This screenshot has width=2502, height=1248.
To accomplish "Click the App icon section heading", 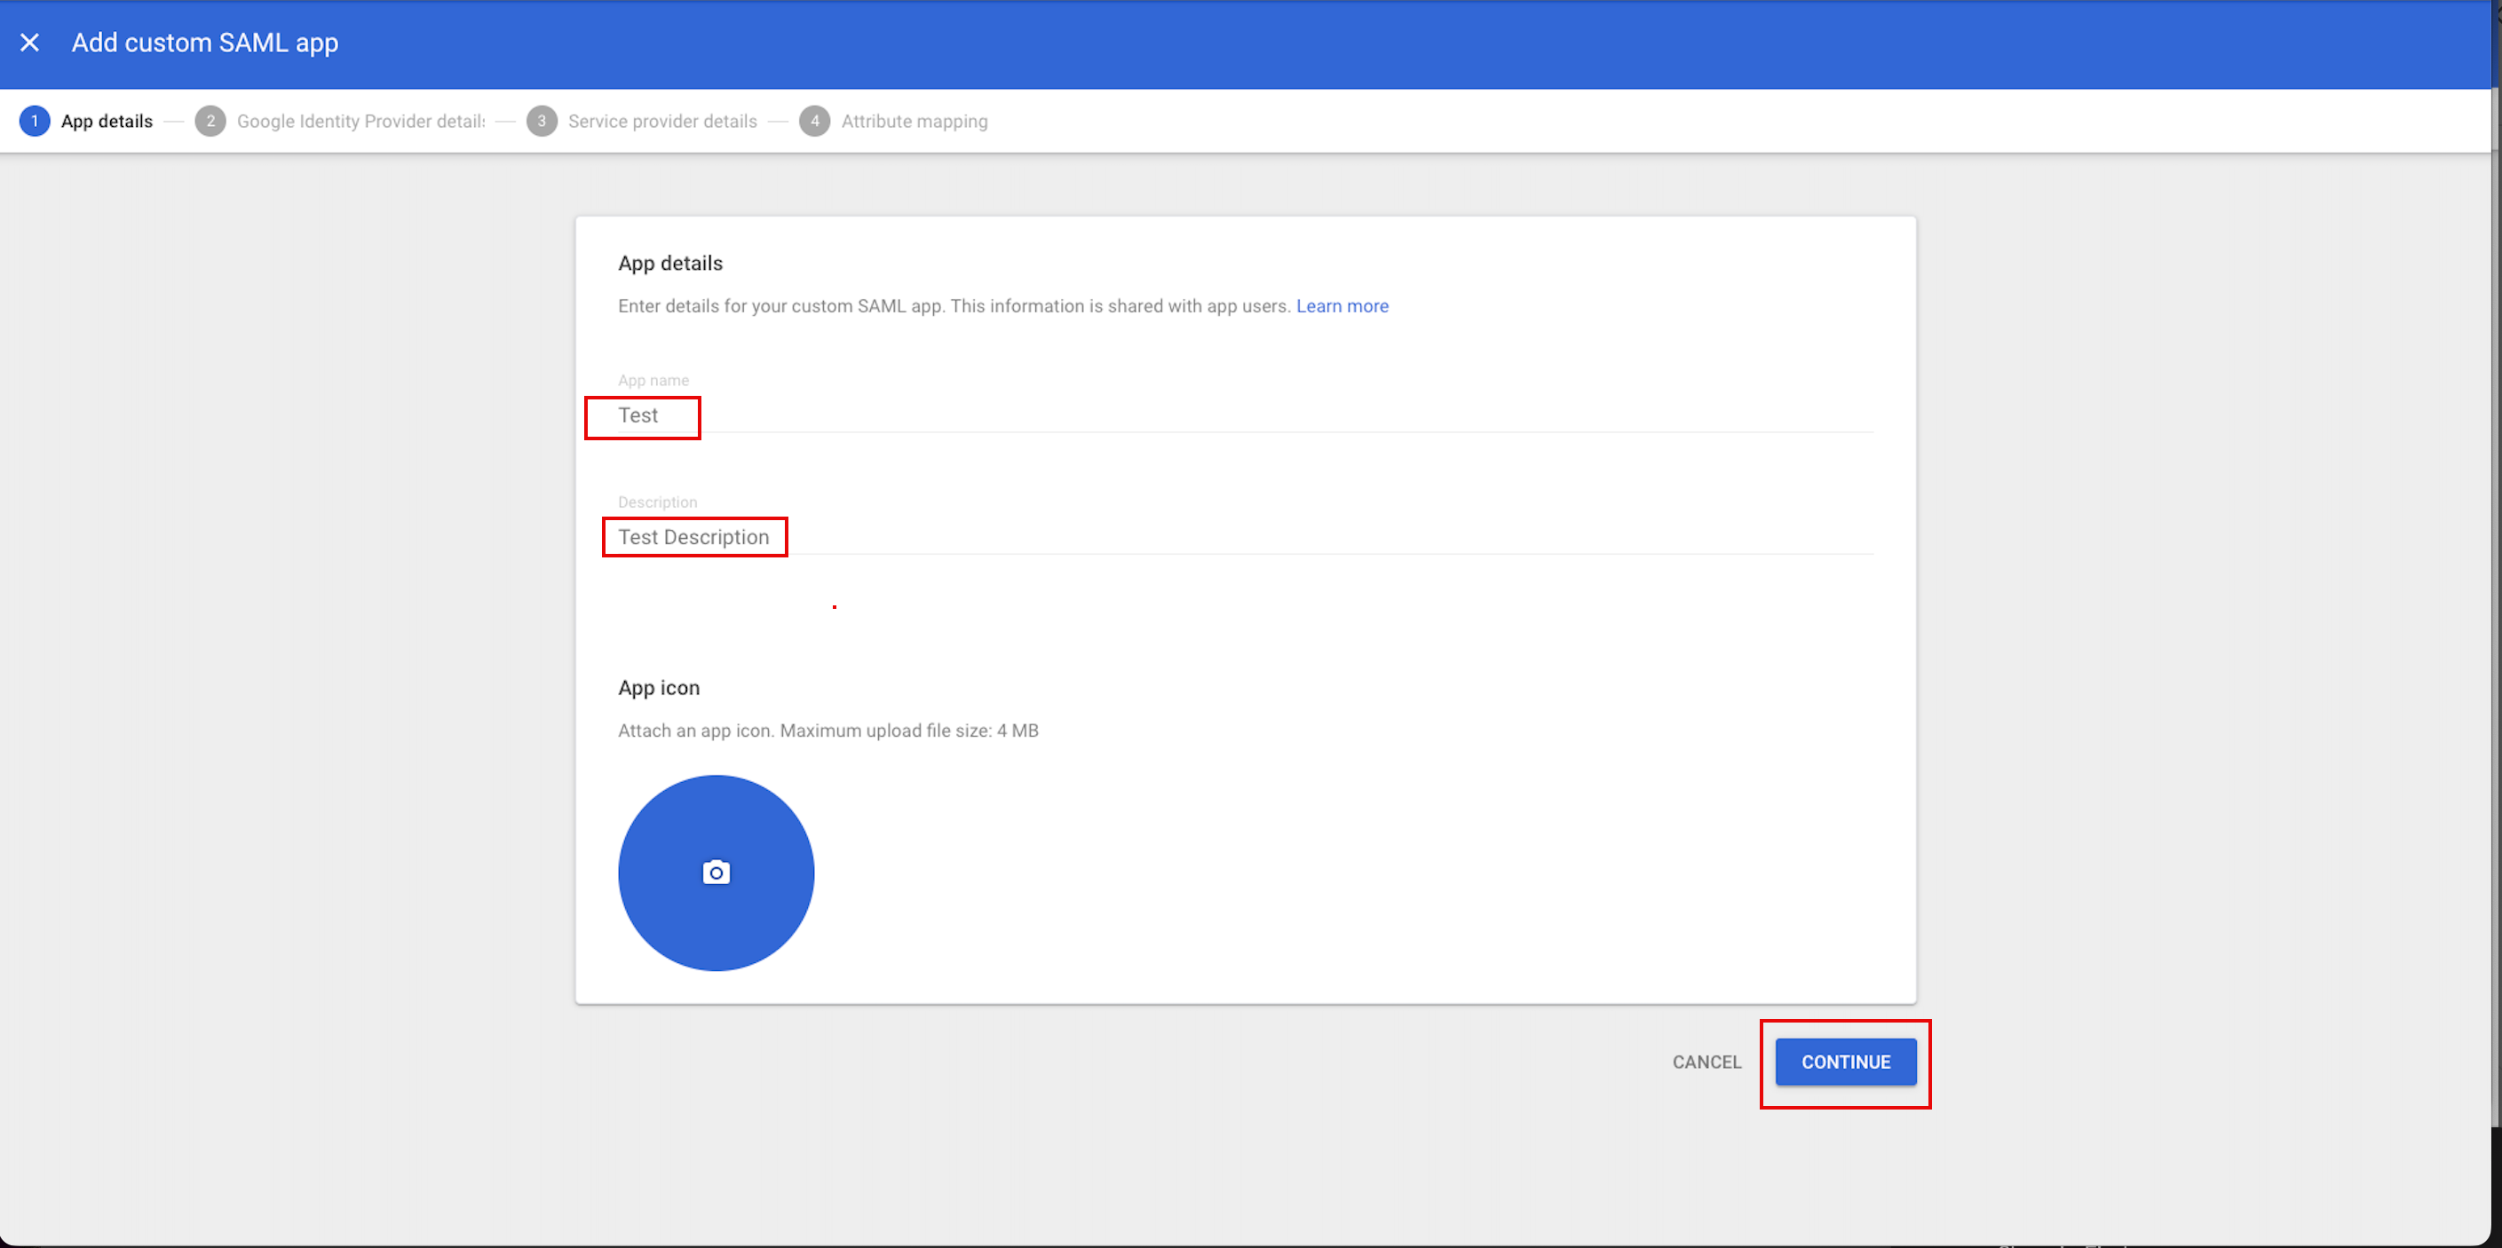I will [659, 688].
